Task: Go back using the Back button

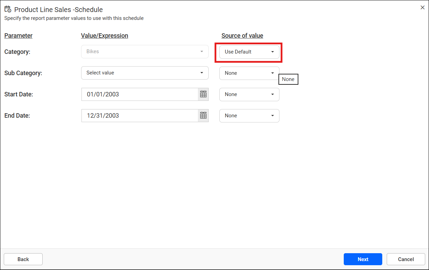Action: tap(23, 259)
